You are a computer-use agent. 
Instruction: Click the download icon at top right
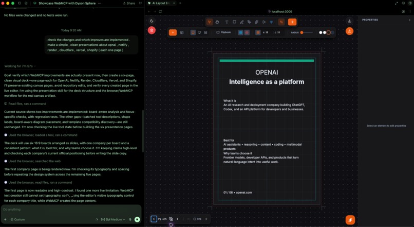349,21
